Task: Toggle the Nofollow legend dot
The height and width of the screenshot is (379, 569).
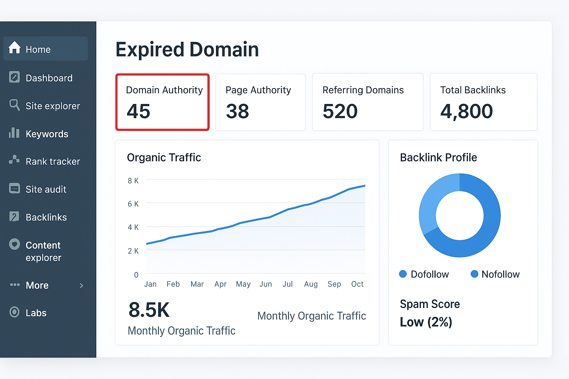Action: (474, 274)
